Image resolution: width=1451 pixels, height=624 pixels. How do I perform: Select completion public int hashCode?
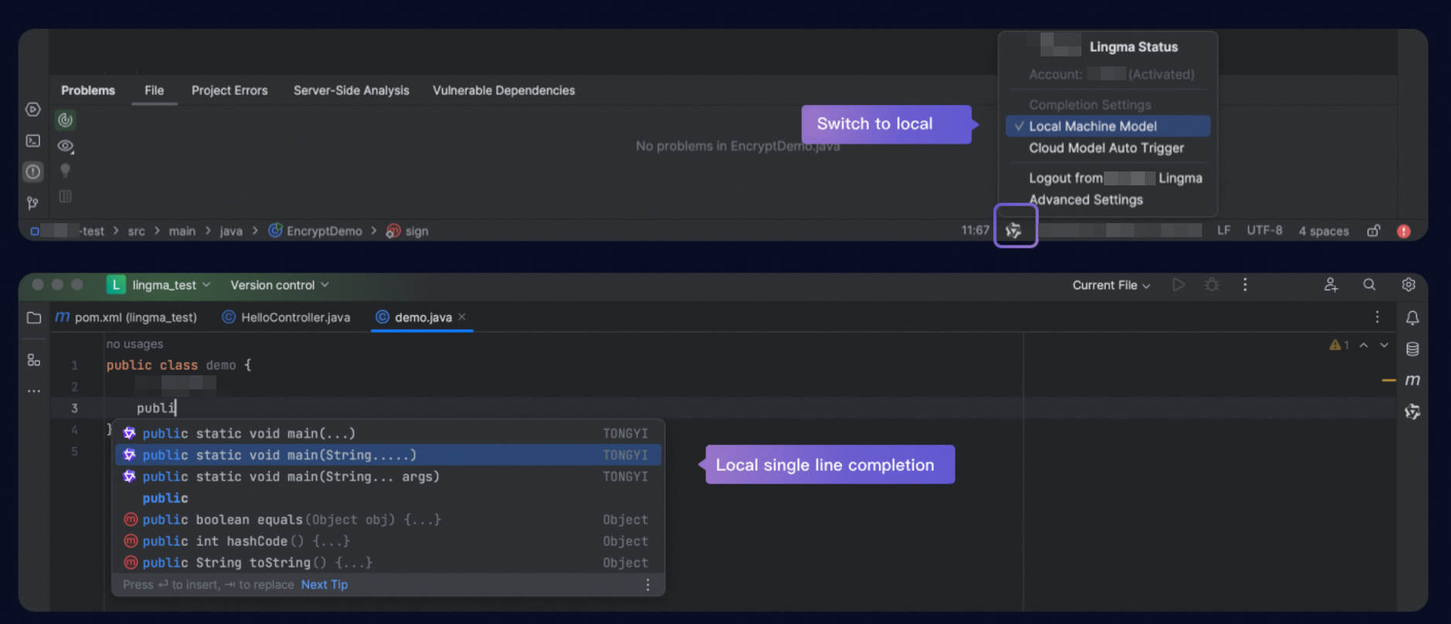[x=388, y=541]
